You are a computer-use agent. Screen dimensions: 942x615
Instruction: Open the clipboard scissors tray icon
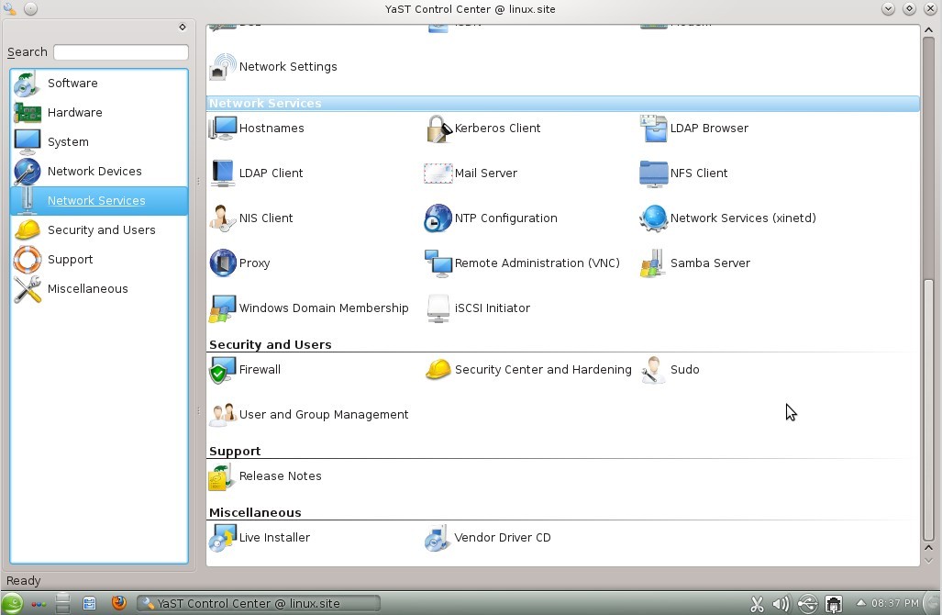pos(757,604)
